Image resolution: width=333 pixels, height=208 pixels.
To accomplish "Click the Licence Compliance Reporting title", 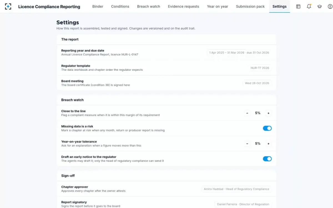I will tap(49, 7).
